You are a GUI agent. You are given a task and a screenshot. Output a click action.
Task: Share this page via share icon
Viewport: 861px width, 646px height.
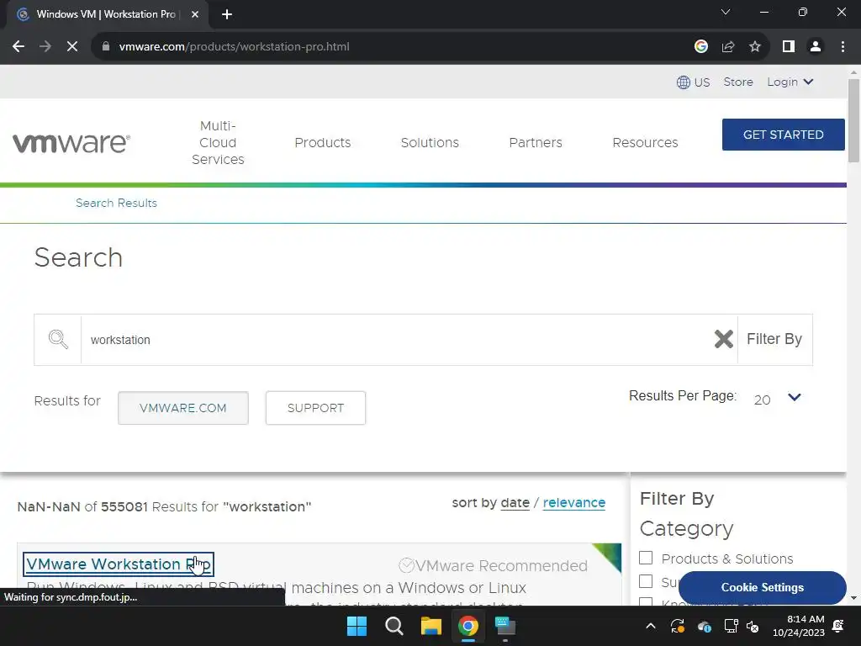(x=728, y=47)
